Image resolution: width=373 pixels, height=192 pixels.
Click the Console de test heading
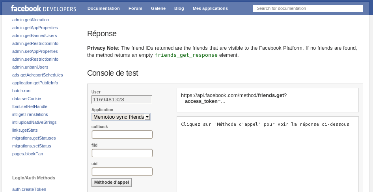pyautogui.click(x=112, y=73)
